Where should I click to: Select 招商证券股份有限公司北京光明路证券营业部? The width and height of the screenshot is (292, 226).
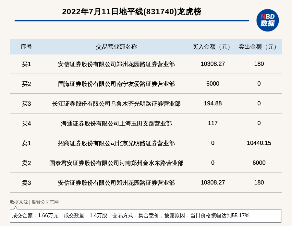[x=116, y=143]
